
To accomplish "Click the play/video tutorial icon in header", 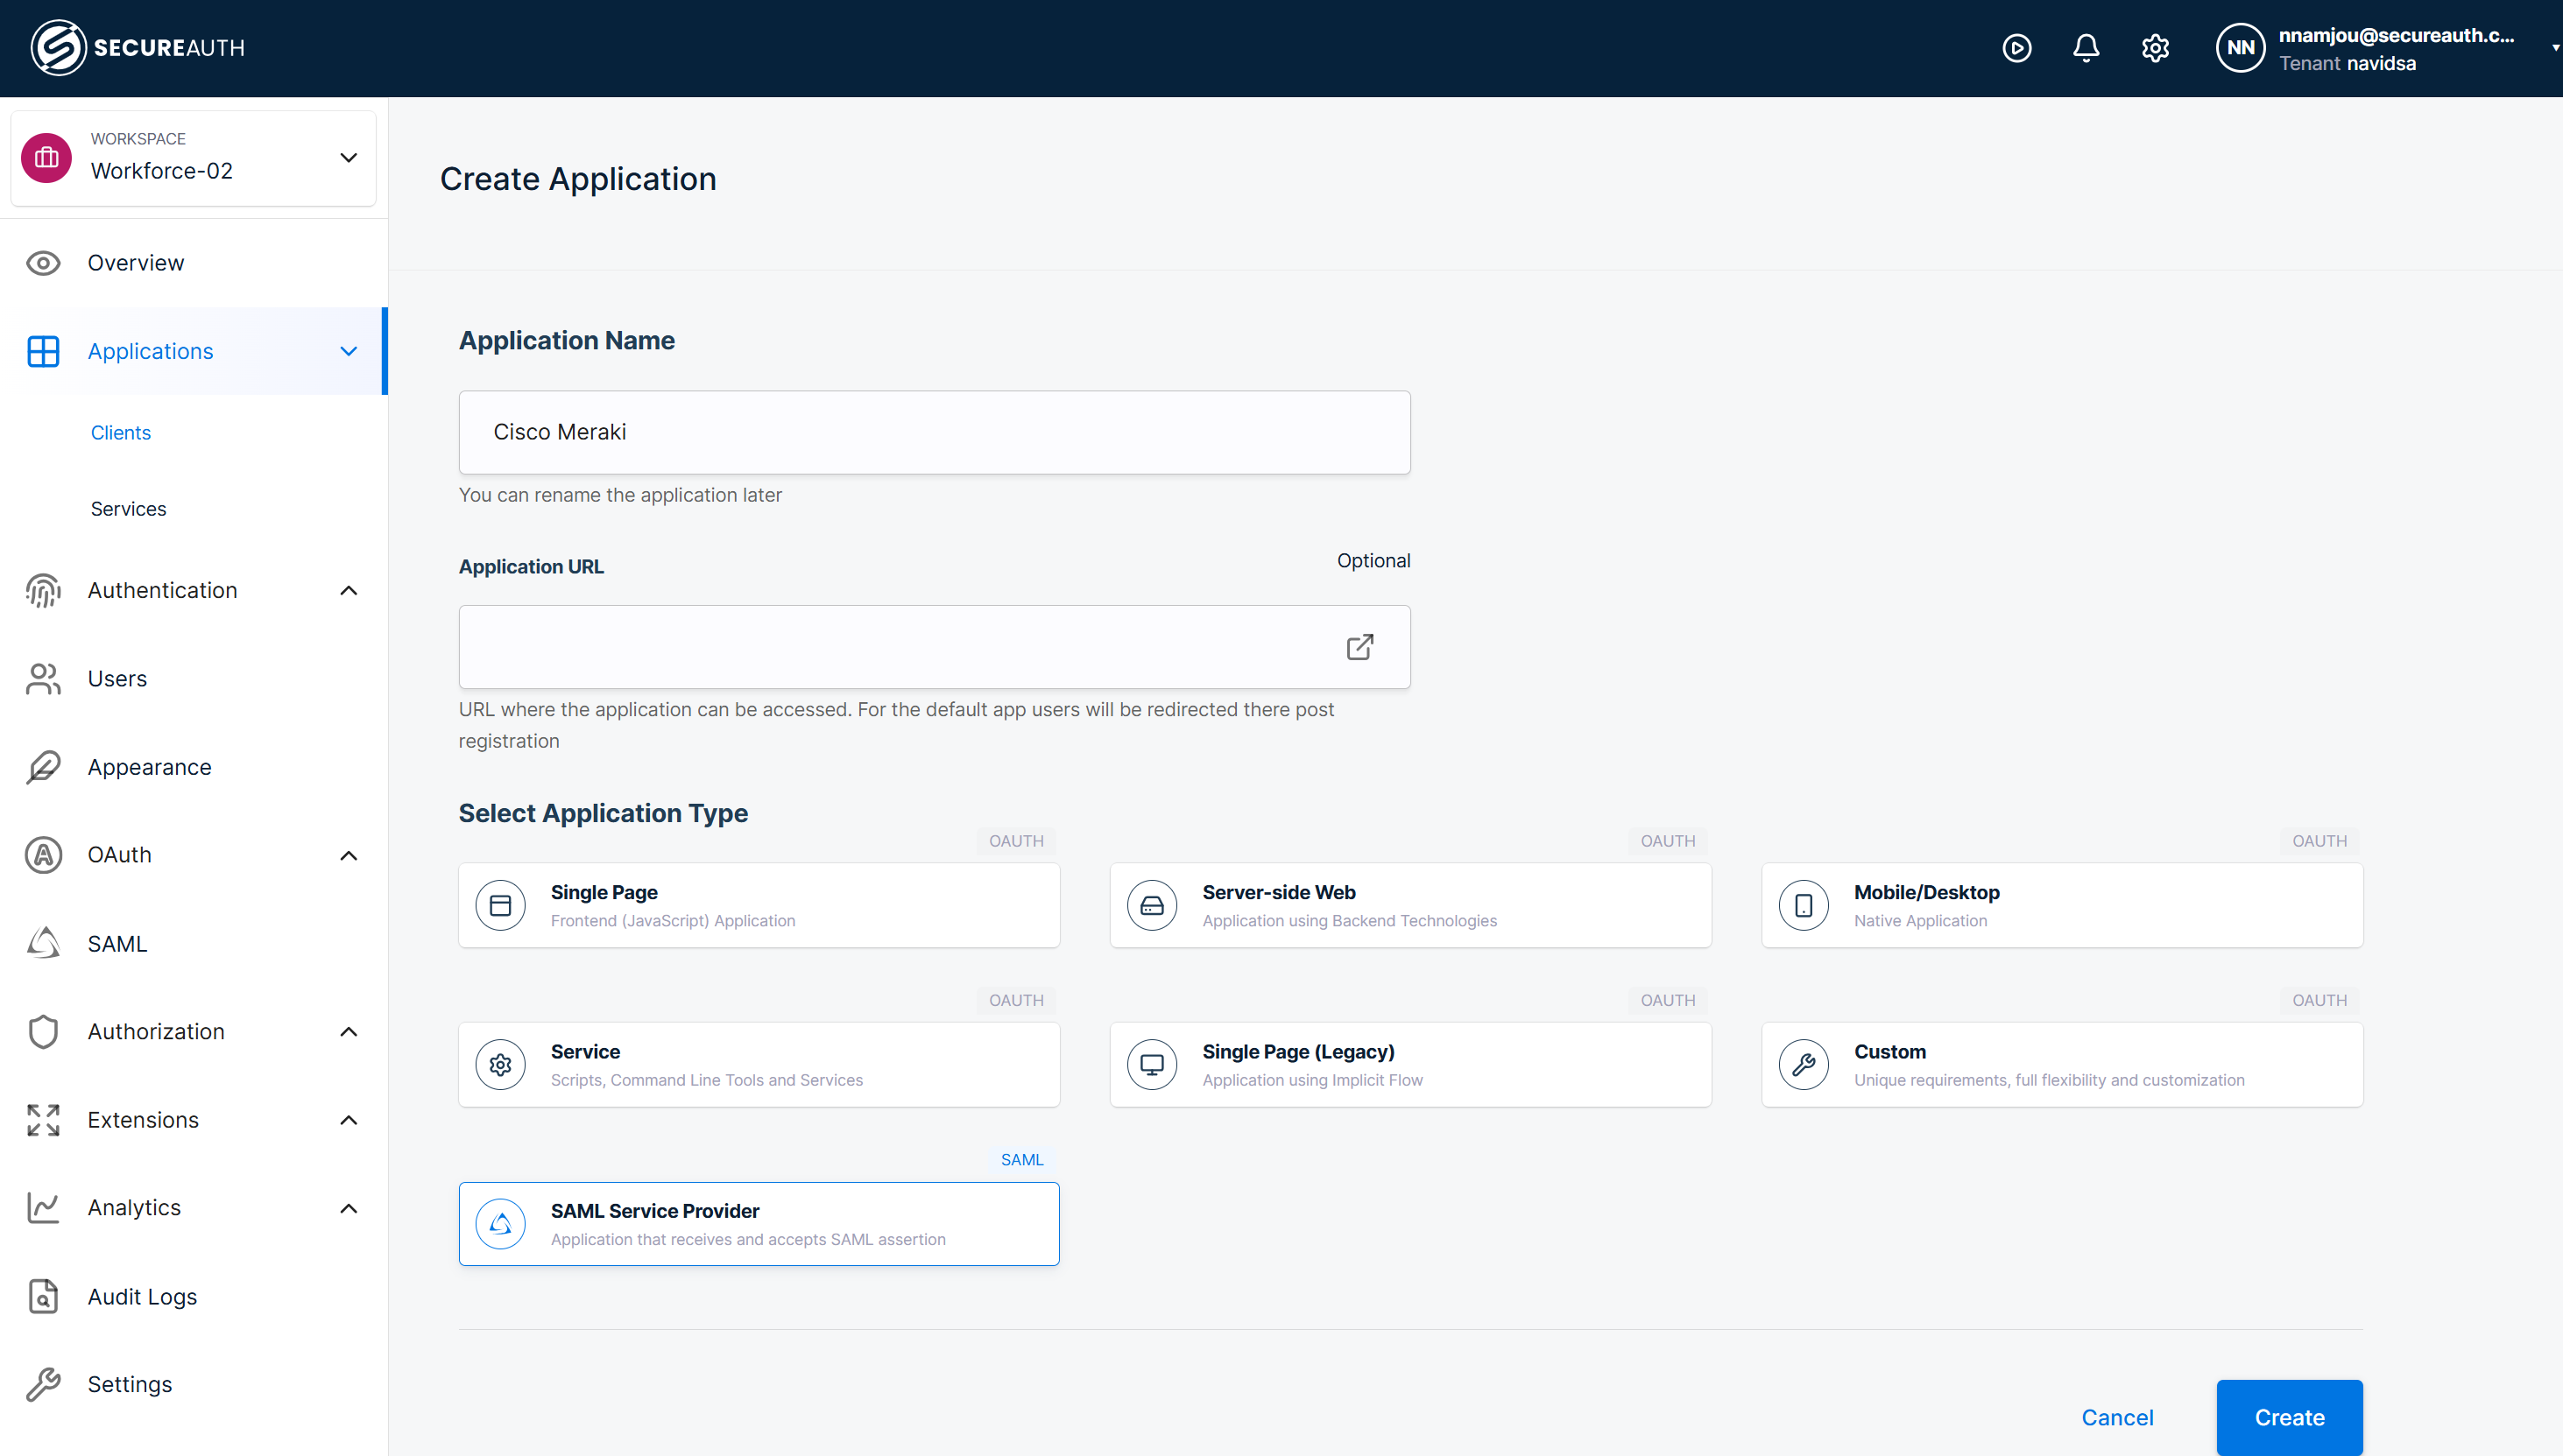I will (2018, 48).
